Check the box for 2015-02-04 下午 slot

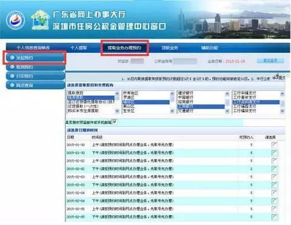point(274,201)
